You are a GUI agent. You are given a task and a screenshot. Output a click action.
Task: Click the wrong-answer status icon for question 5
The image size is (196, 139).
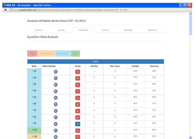pyautogui.click(x=77, y=98)
